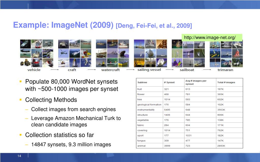Click the 'sailing vessel' category label
Viewport: 260px width, 162px height.
click(x=149, y=70)
